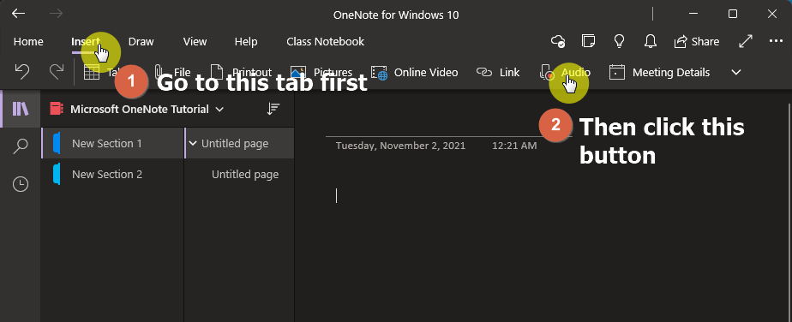Viewport: 792px width, 322px height.
Task: Open Microsoft OneNote Tutorial notebook dropdown
Action: [147, 109]
